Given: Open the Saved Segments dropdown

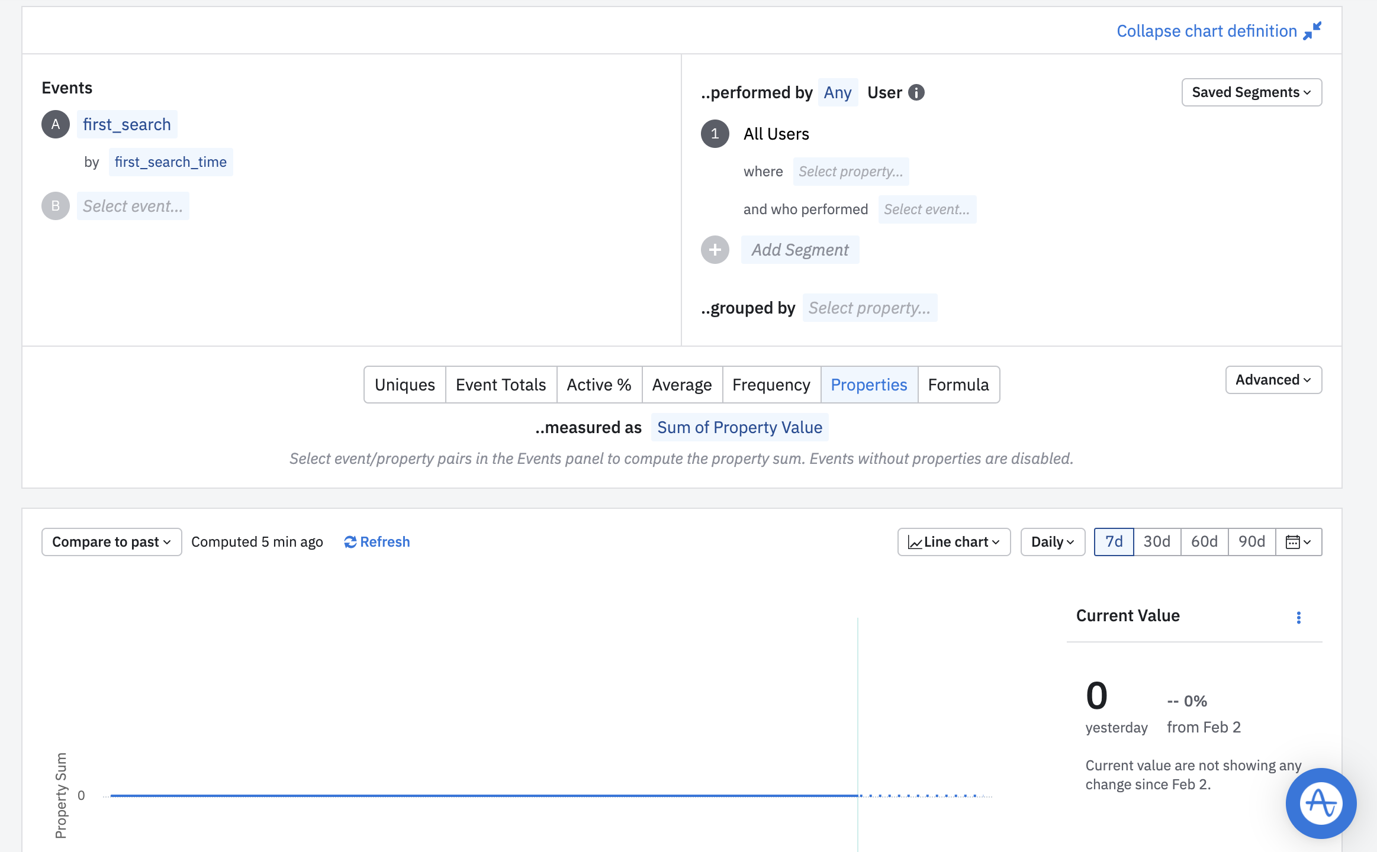Looking at the screenshot, I should [1251, 92].
